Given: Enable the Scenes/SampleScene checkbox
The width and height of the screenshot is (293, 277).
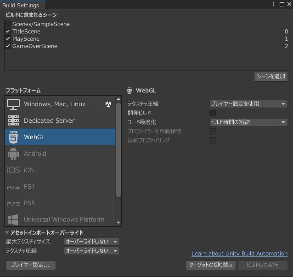Looking at the screenshot, I should [8, 24].
